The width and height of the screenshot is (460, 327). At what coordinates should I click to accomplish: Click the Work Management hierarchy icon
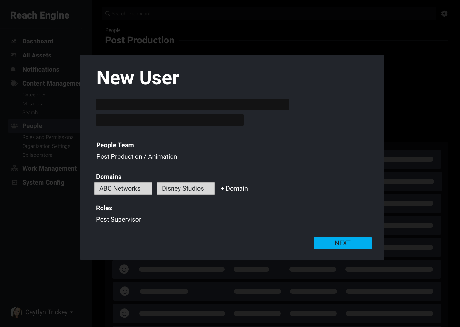tap(14, 168)
